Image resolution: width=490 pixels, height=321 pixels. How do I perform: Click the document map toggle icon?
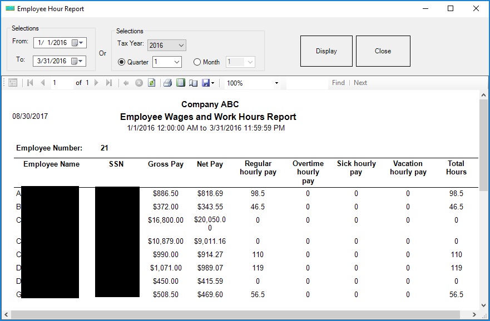coord(13,83)
